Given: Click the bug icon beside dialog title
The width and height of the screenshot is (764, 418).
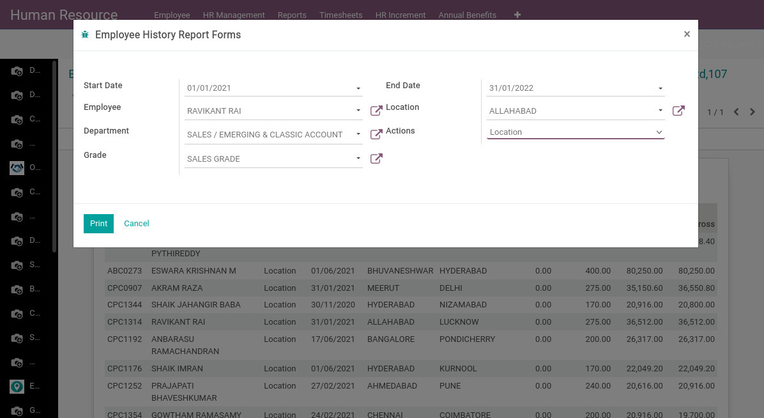Looking at the screenshot, I should tap(85, 35).
